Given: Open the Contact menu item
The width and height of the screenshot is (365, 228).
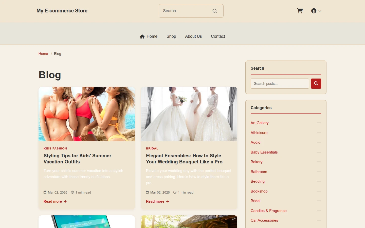Looking at the screenshot, I should click(218, 36).
